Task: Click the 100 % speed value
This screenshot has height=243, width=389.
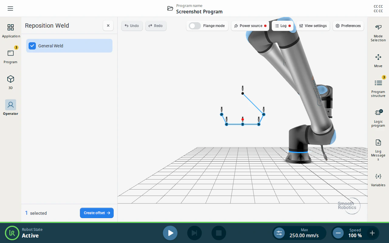Action: pyautogui.click(x=355, y=235)
